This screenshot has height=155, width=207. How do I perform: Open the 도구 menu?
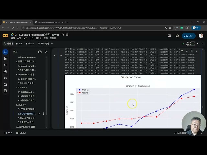(x=46, y=38)
